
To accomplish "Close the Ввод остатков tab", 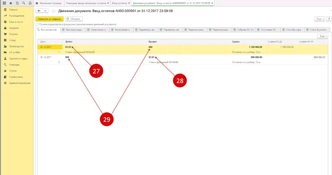I will pyautogui.click(x=129, y=3).
